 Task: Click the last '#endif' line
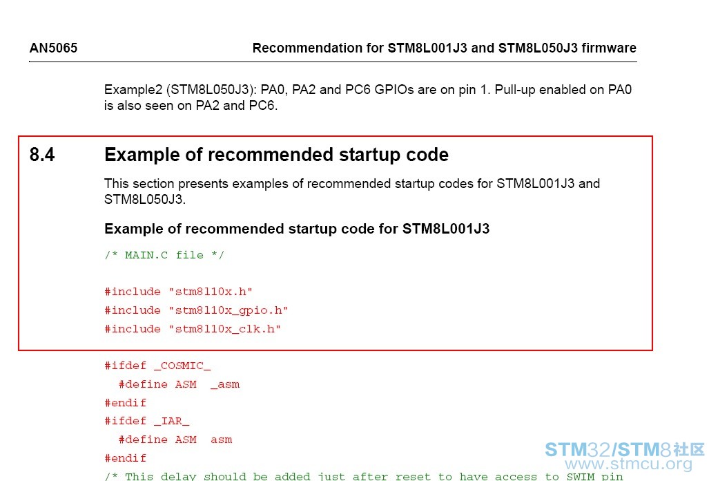pyautogui.click(x=125, y=458)
